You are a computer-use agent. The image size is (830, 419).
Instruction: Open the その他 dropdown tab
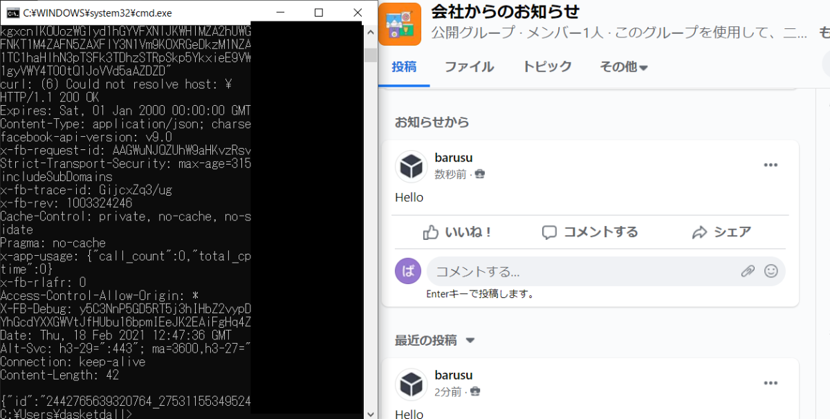[x=623, y=67]
